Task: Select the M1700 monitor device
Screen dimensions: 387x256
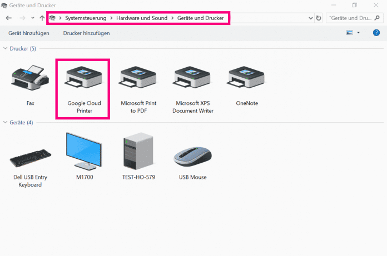Action: (x=83, y=152)
